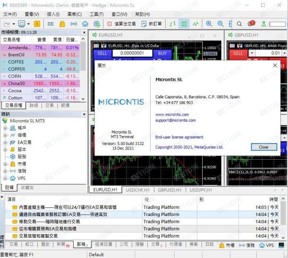This screenshot has width=288, height=258.
Task: Open 市場 market shortcut in Toolbox bottom bar
Action: (x=227, y=245)
